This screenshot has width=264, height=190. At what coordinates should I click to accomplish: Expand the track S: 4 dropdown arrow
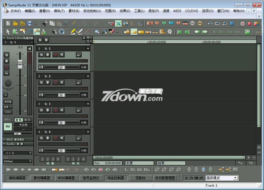[x=88, y=132]
